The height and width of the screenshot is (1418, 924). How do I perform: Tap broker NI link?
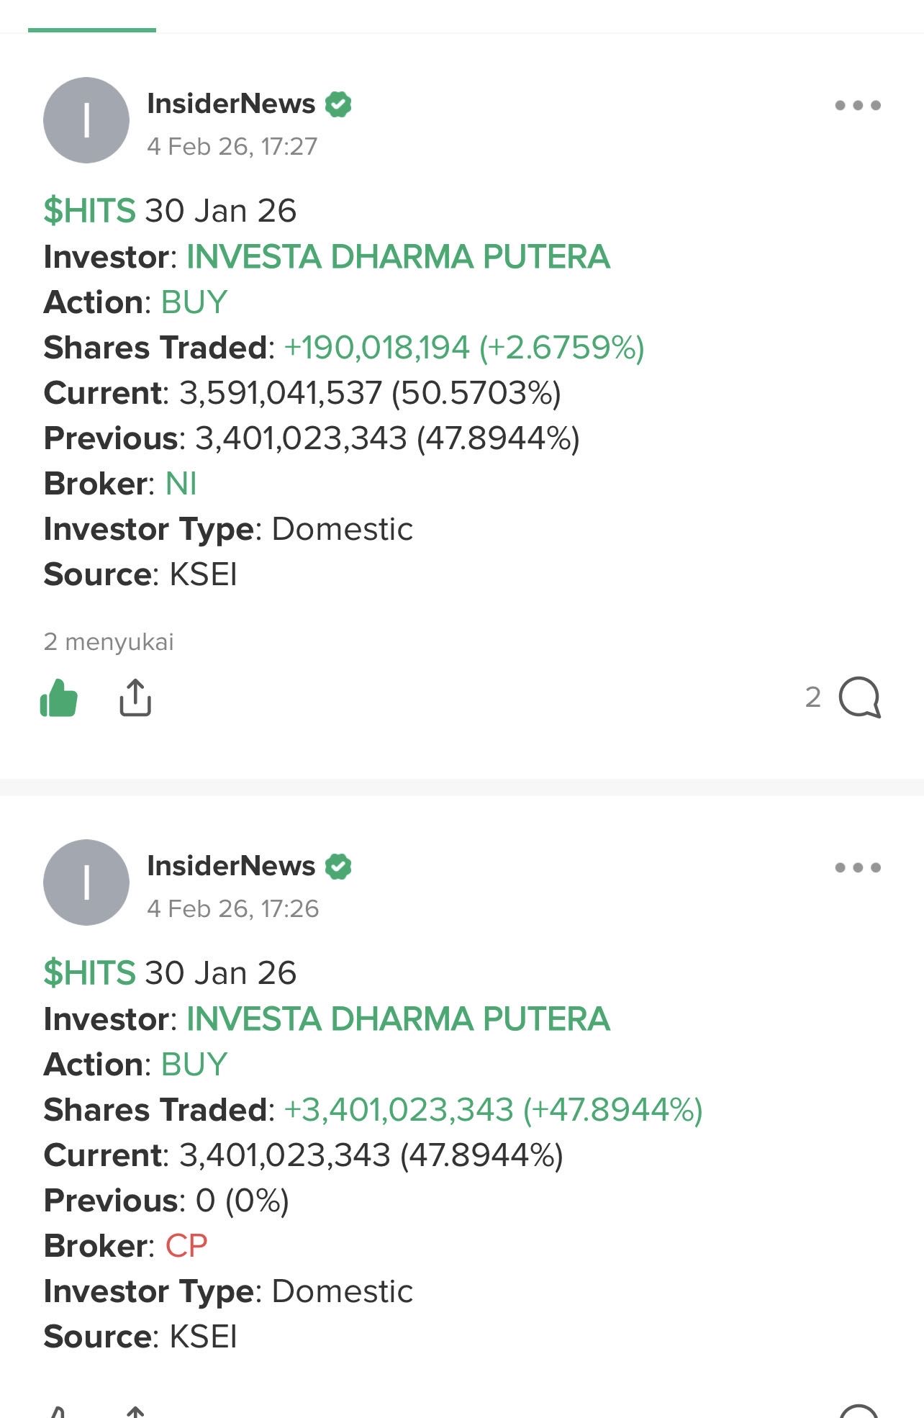tap(181, 484)
